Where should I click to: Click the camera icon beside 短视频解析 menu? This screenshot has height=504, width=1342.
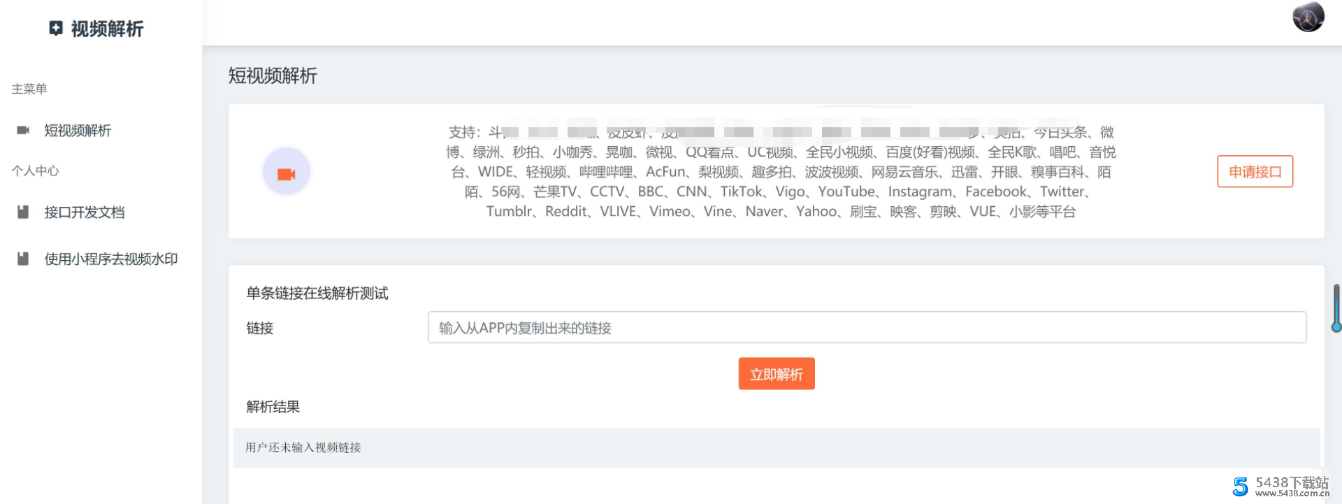pyautogui.click(x=23, y=130)
